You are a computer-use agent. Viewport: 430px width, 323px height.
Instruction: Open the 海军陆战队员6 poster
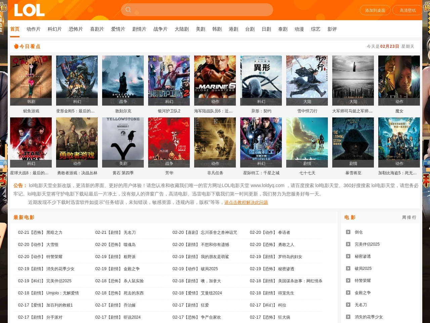coord(215,80)
